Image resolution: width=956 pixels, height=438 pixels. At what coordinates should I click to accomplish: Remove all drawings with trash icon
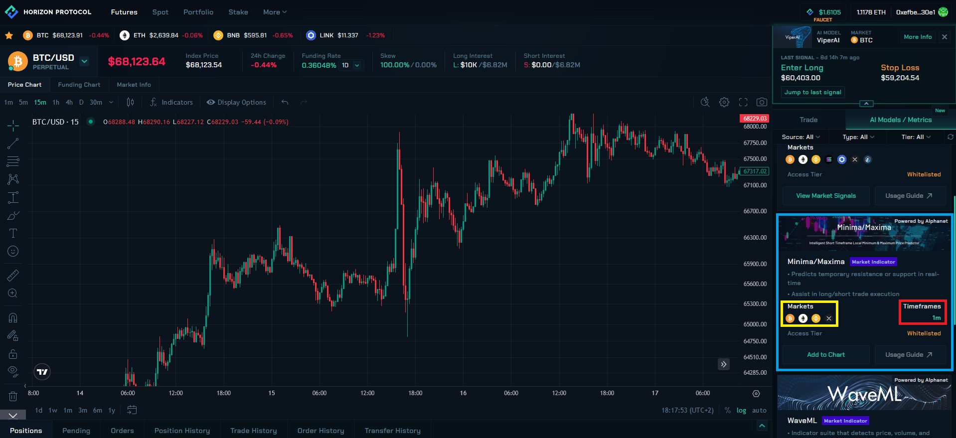pyautogui.click(x=13, y=396)
